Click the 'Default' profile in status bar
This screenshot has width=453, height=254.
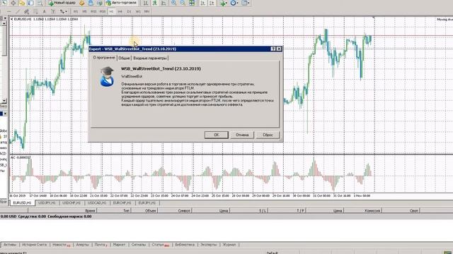click(272, 253)
